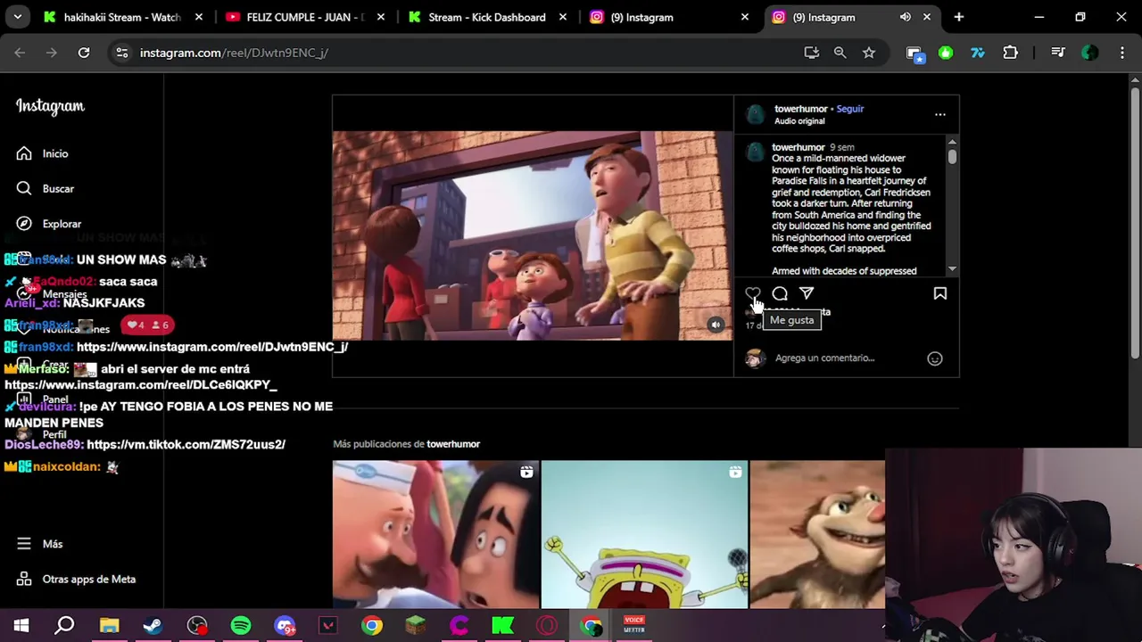This screenshot has width=1142, height=642.
Task: Open the possum reel thumbnail
Action: point(818,534)
